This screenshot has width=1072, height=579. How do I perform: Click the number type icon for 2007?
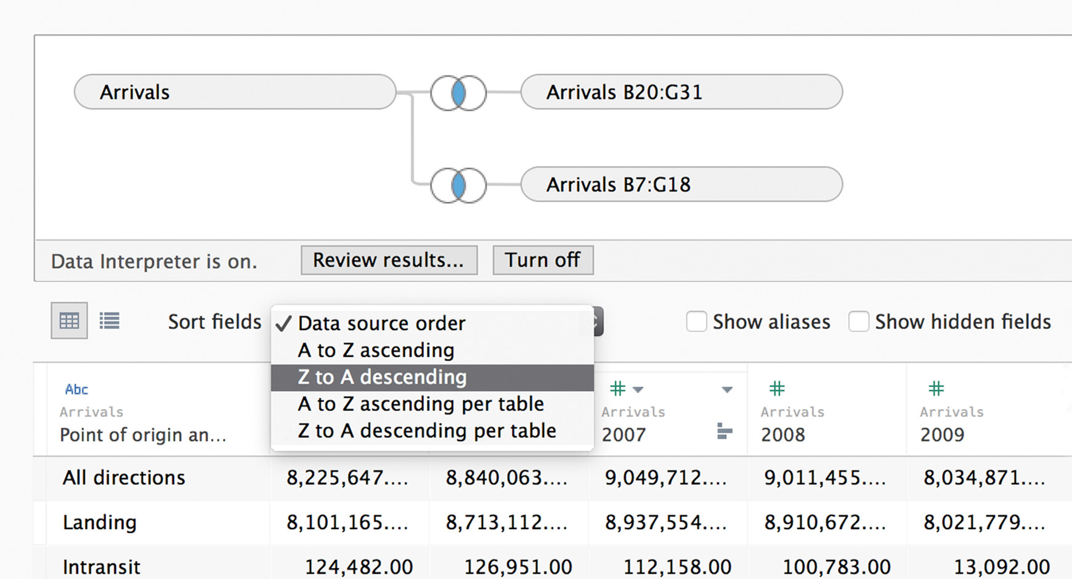click(617, 389)
